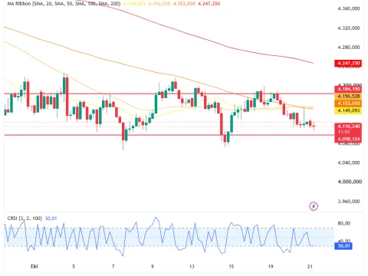
Task: Click the 11:51 countdown on price axis
Action: tap(343, 132)
